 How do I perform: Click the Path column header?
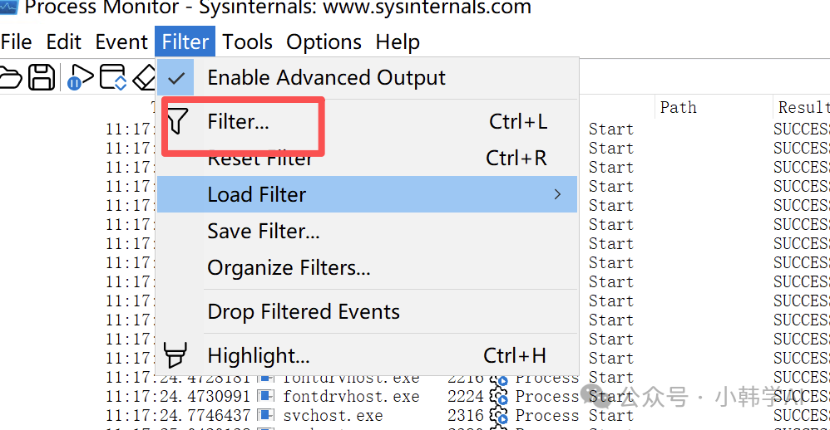(678, 107)
